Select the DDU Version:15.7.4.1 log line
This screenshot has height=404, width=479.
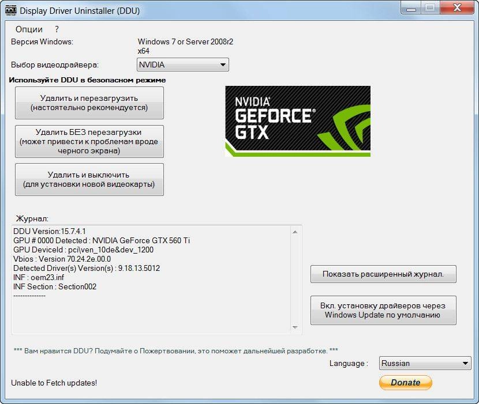coord(50,231)
